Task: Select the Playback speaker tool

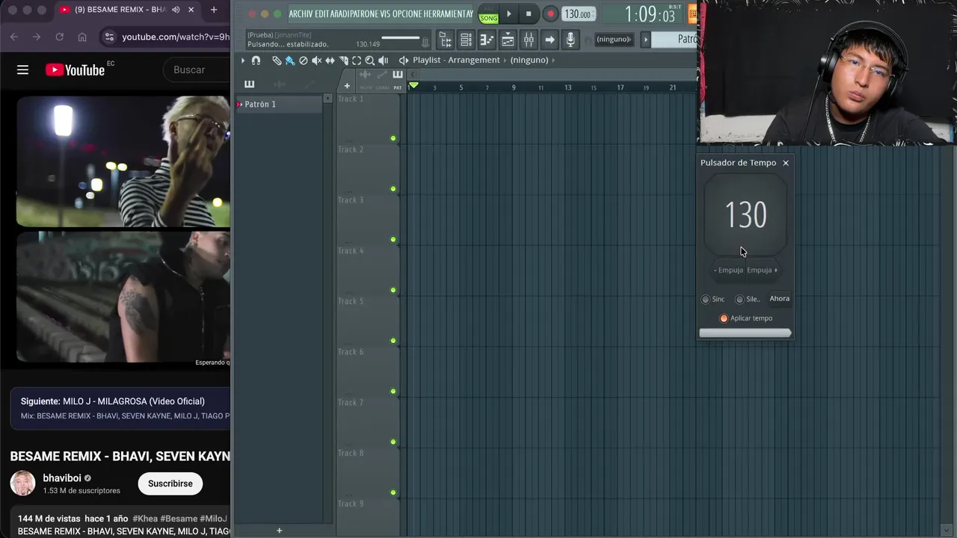Action: pos(384,61)
